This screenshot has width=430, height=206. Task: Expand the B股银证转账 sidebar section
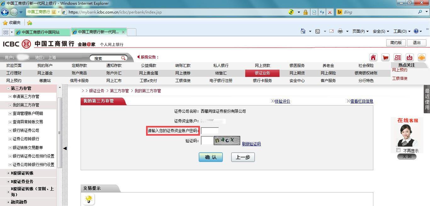(x=8, y=173)
